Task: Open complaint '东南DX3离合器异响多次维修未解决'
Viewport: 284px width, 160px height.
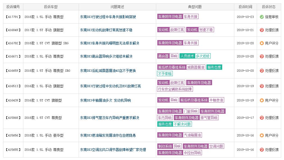Action: pyautogui.click(x=106, y=56)
